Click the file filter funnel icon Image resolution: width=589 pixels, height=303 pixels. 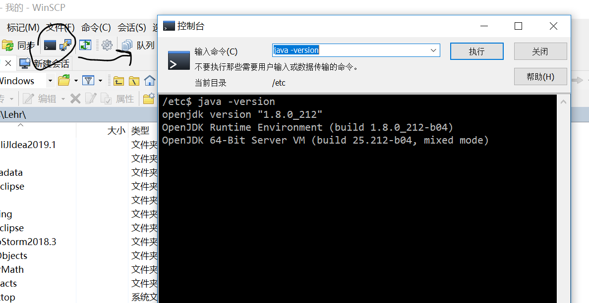(x=88, y=80)
